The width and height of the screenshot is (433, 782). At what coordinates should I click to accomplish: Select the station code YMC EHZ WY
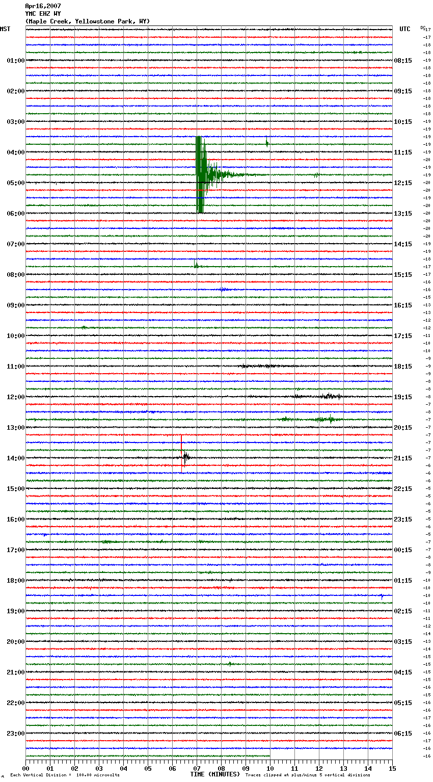click(43, 14)
